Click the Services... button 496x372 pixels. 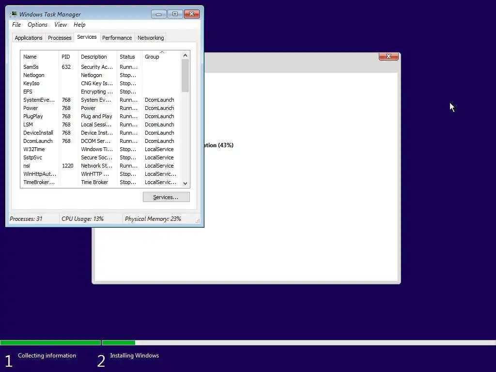coord(166,197)
